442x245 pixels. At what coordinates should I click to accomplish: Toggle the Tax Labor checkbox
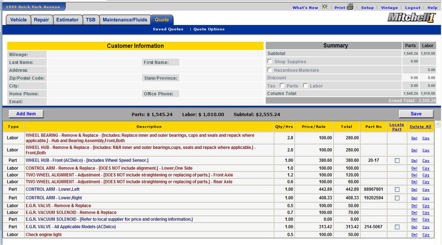(305, 86)
